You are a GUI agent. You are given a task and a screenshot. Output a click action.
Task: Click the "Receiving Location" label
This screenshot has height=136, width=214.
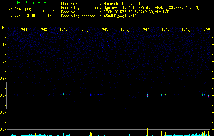(79, 8)
